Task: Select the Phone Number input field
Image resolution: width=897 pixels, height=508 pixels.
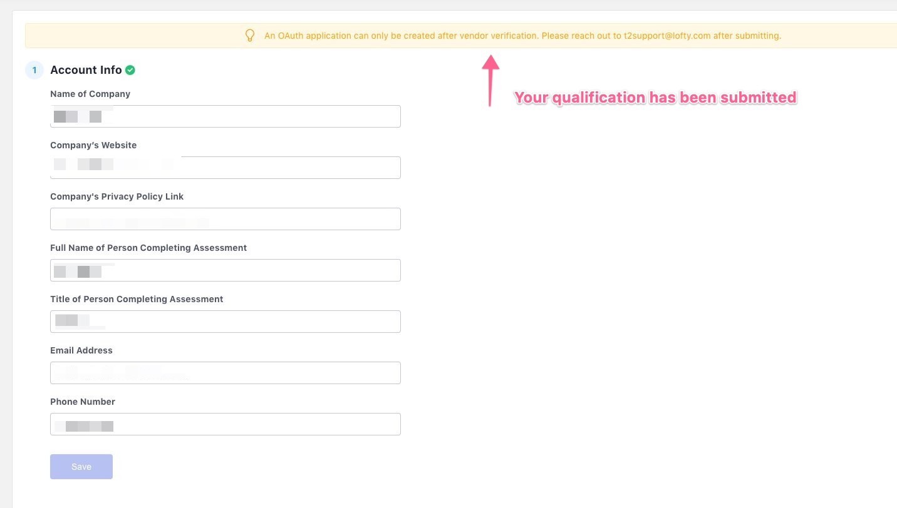Action: pyautogui.click(x=226, y=424)
